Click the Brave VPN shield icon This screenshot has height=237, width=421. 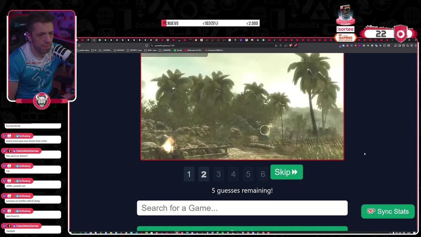click(x=412, y=45)
